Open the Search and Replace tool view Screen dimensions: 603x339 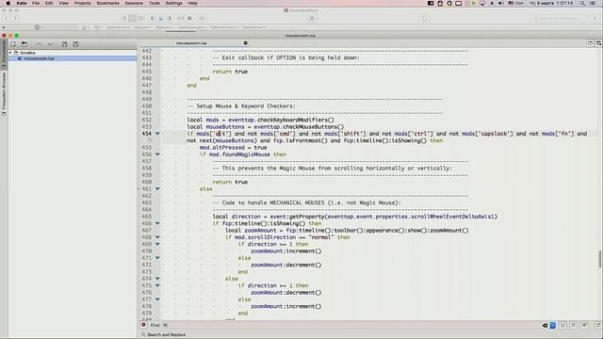click(163, 335)
